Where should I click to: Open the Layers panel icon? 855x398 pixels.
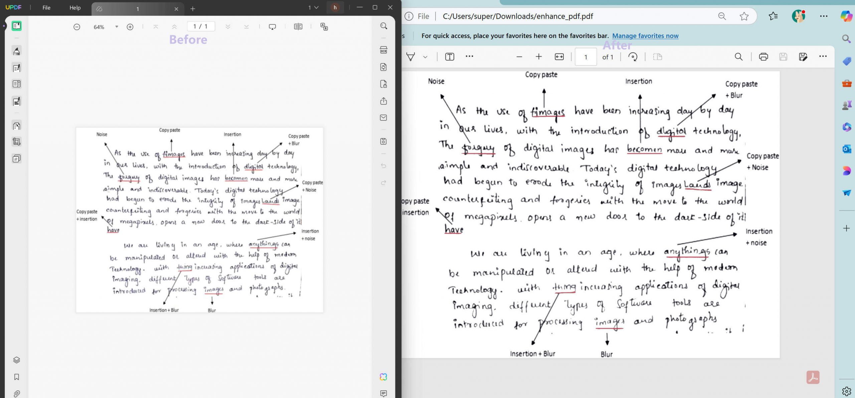pos(16,360)
